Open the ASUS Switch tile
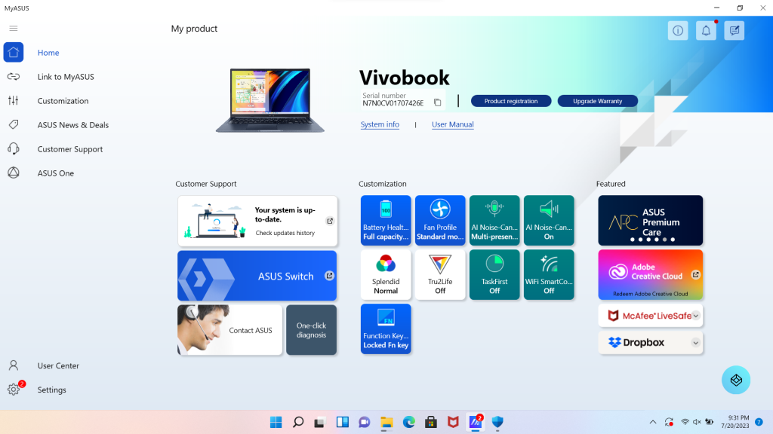Screen dimensions: 773x434 pyautogui.click(x=257, y=276)
